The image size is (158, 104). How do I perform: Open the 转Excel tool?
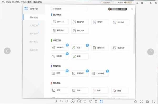121,22
